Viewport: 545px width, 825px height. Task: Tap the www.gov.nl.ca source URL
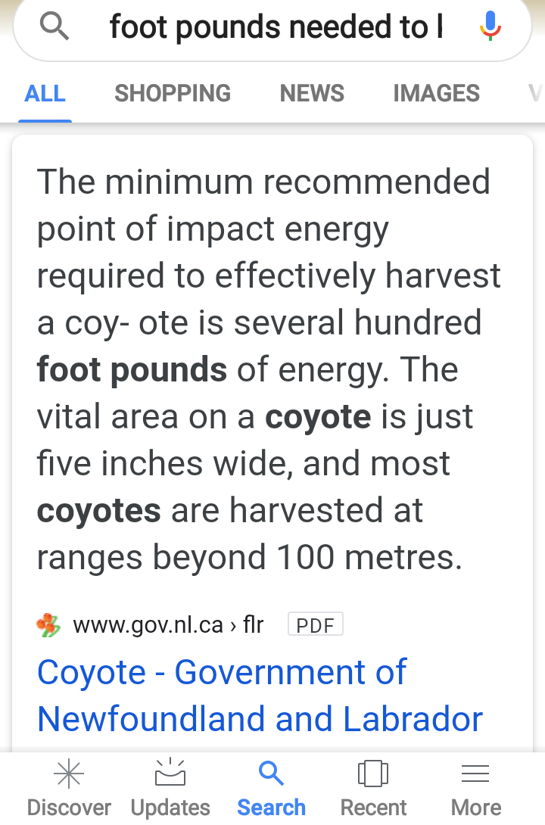coord(148,625)
